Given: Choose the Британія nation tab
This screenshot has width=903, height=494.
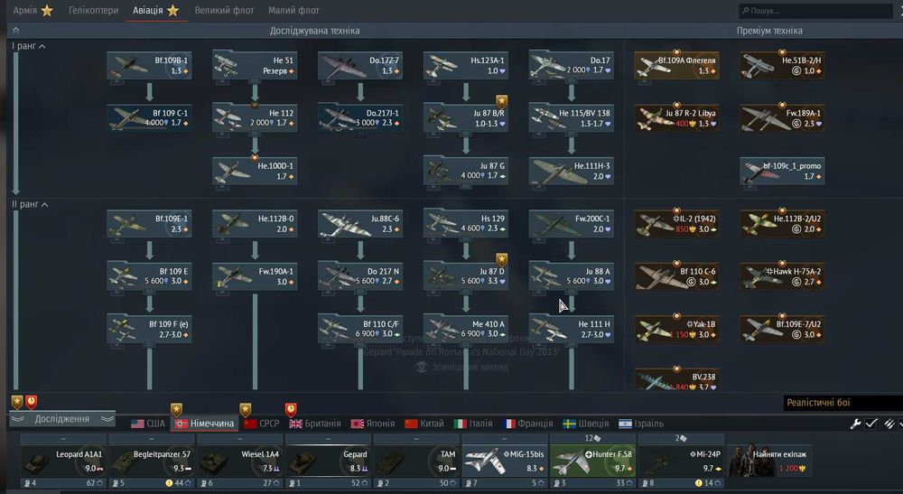Looking at the screenshot, I should [x=315, y=424].
